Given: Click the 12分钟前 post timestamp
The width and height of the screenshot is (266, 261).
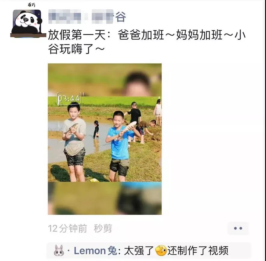Looking at the screenshot, I should pyautogui.click(x=67, y=228).
